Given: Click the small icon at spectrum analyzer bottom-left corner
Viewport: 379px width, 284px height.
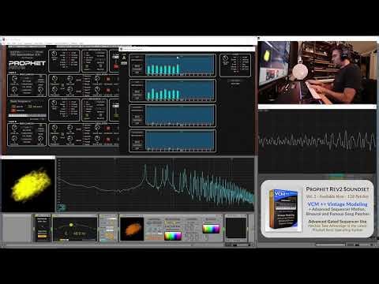Looking at the screenshot, I should coord(61,207).
